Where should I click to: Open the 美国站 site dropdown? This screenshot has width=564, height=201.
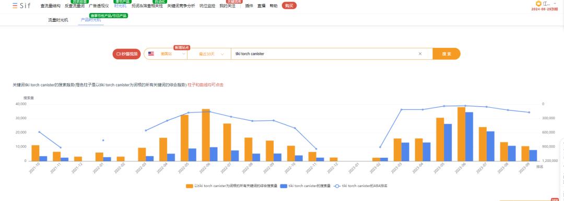tap(166, 54)
